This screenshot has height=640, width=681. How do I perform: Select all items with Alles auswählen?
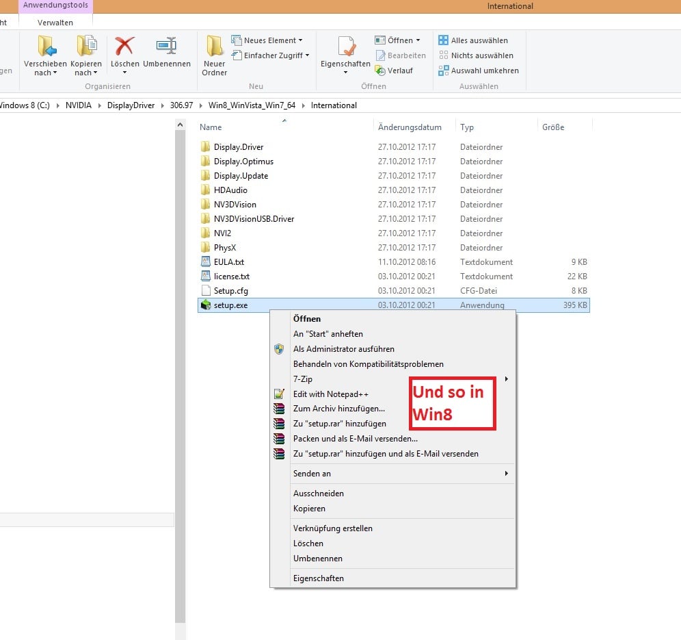pos(473,40)
